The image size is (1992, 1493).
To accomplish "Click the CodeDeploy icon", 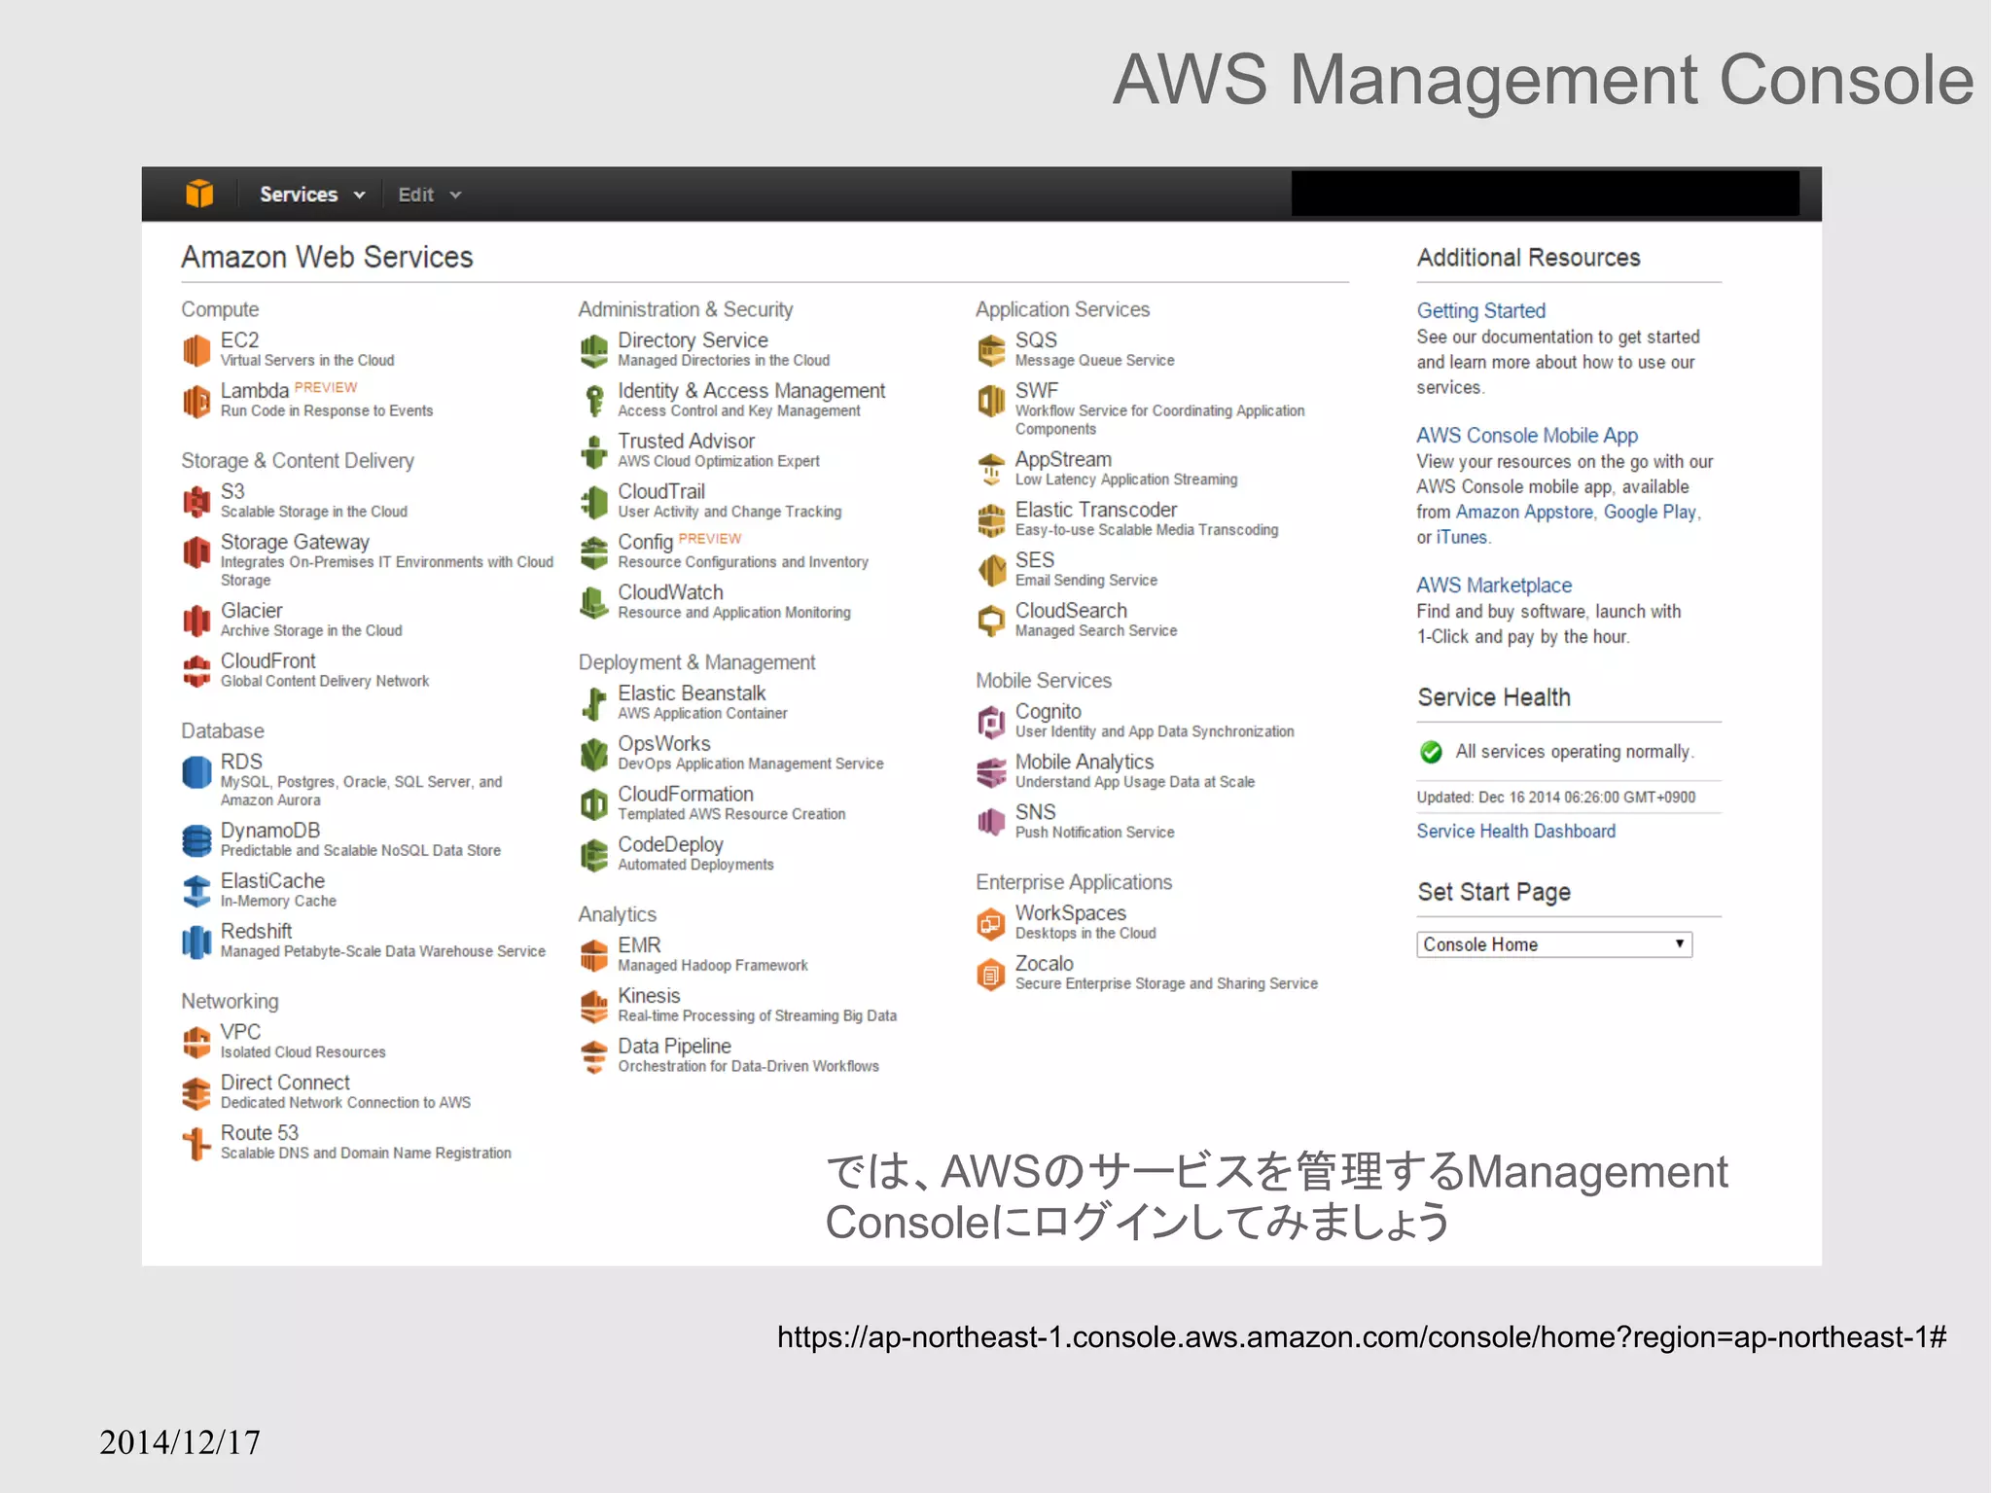I will [594, 855].
